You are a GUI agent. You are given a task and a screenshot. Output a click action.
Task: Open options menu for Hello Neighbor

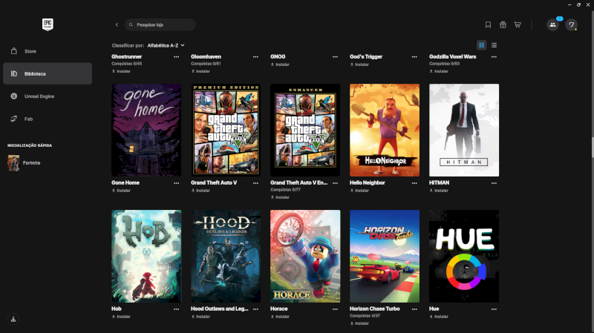(x=414, y=182)
